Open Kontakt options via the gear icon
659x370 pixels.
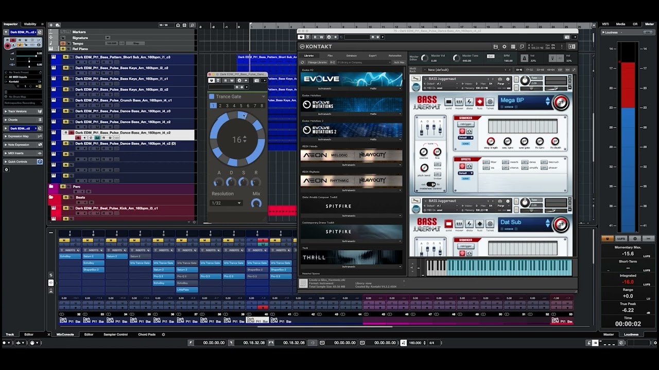pyautogui.click(x=504, y=47)
